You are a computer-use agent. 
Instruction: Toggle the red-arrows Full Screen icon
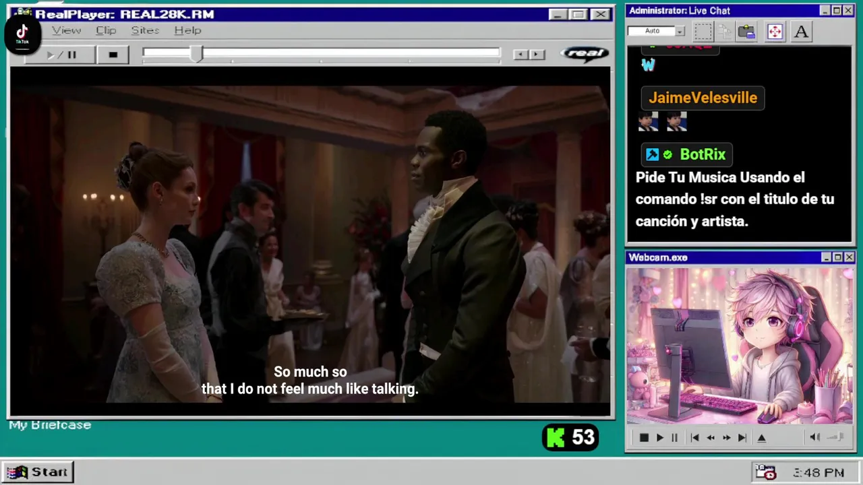[x=775, y=32]
